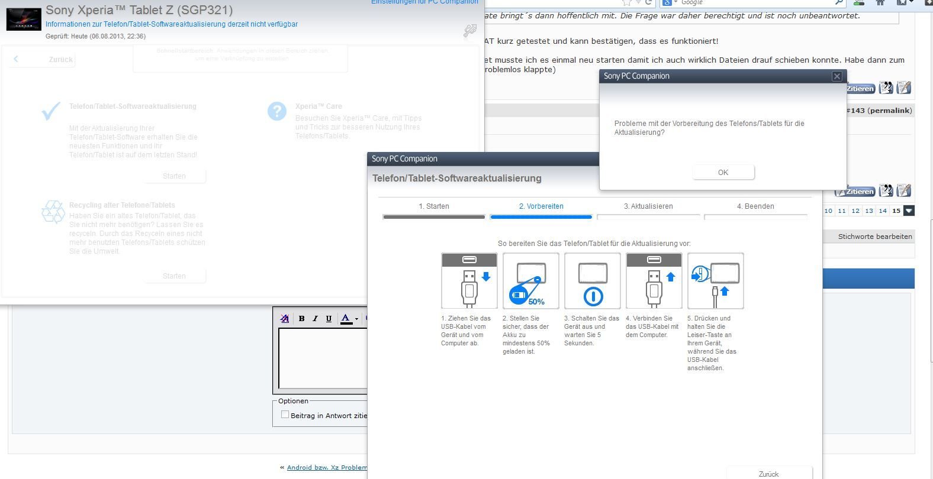Go to forum page 11
This screenshot has height=479, width=933.
pyautogui.click(x=842, y=211)
